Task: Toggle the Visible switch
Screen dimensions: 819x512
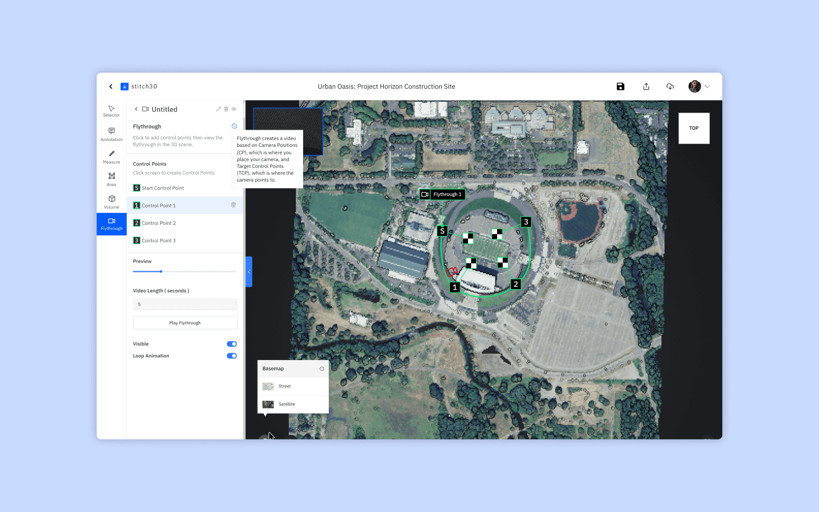Action: [231, 344]
